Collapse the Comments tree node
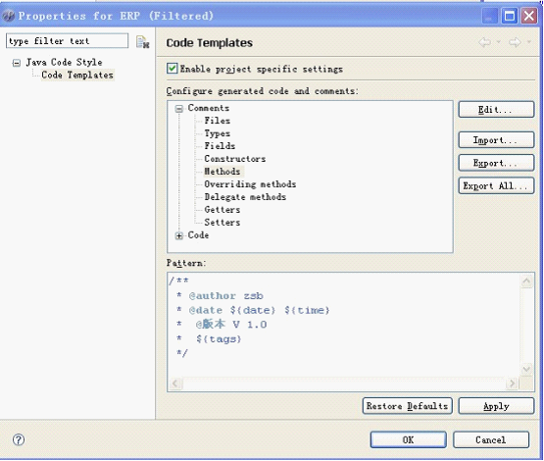Screen dimensions: 544x461 [179, 109]
